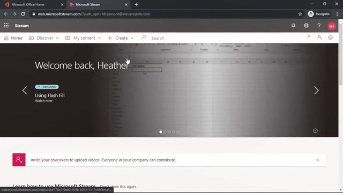The width and height of the screenshot is (343, 193).
Task: Expand the My content dropdown chevron
Action: click(x=99, y=38)
